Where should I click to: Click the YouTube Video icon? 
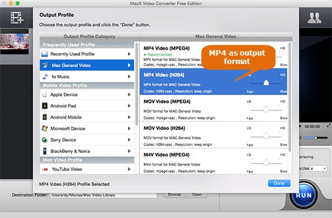pyautogui.click(x=45, y=169)
